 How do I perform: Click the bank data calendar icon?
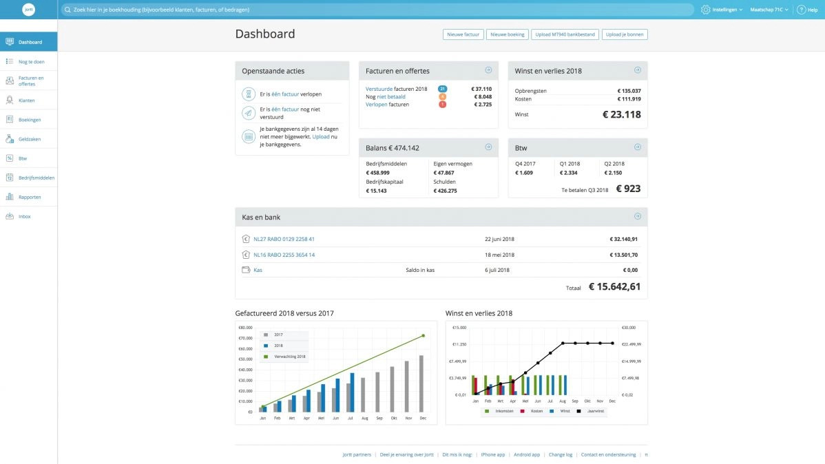[x=249, y=137]
